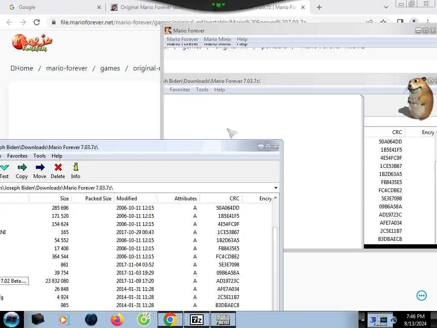Click the CRC value B3DBAEC8 in the front window
The image size is (437, 328).
(x=227, y=305)
